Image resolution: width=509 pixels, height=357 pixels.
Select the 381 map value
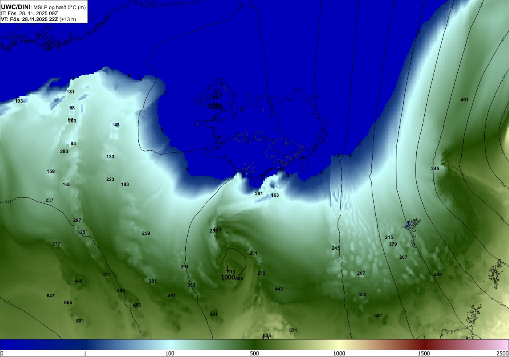coord(153,281)
